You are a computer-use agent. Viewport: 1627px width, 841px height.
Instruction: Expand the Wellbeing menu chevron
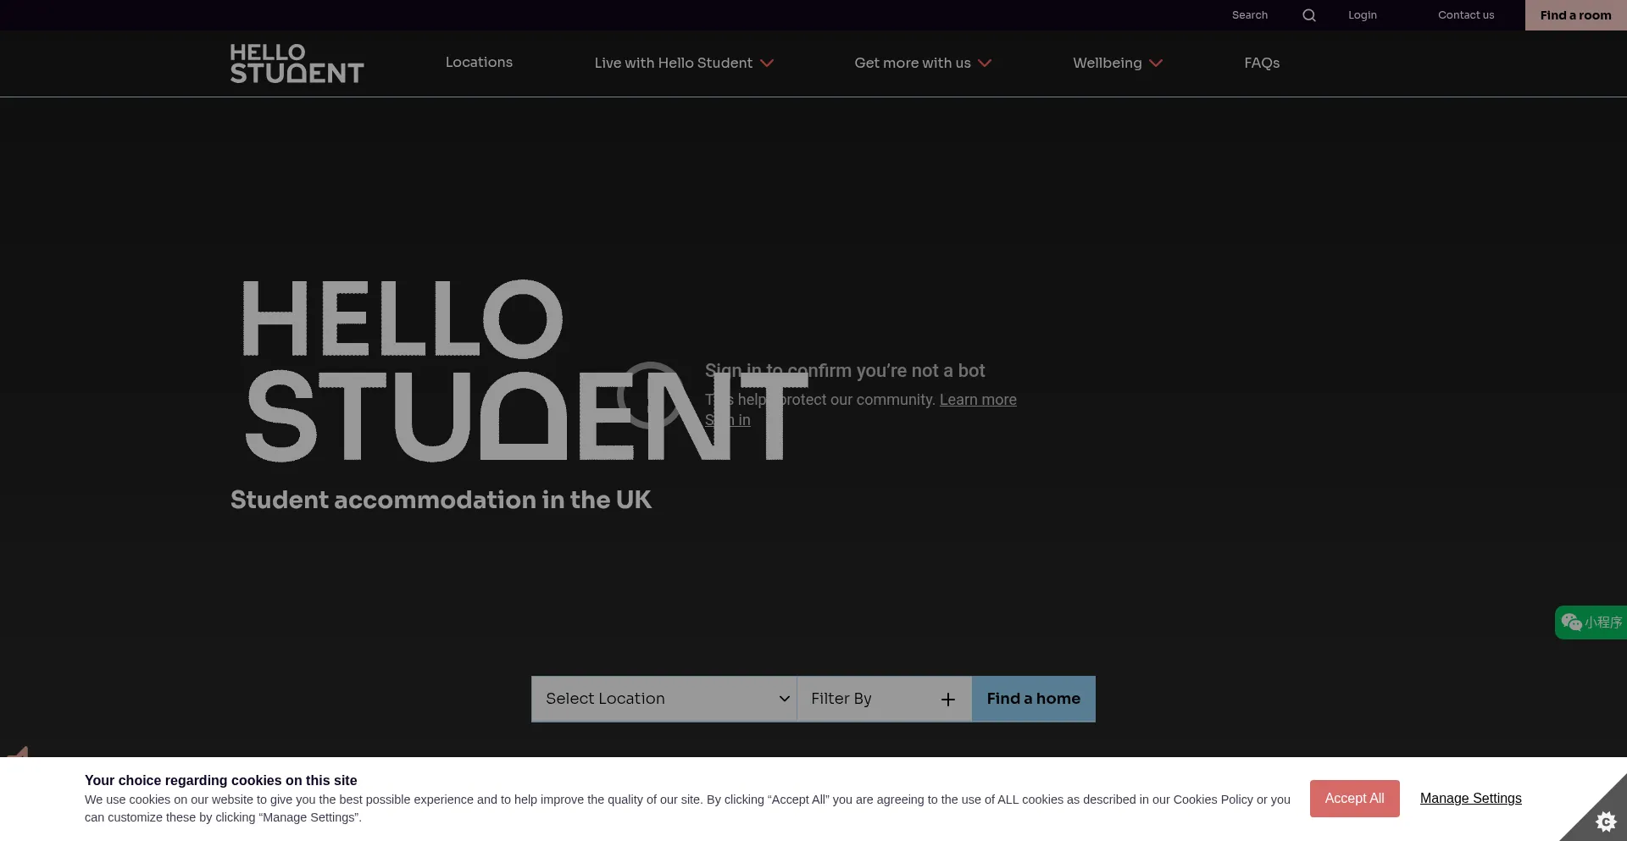point(1156,64)
